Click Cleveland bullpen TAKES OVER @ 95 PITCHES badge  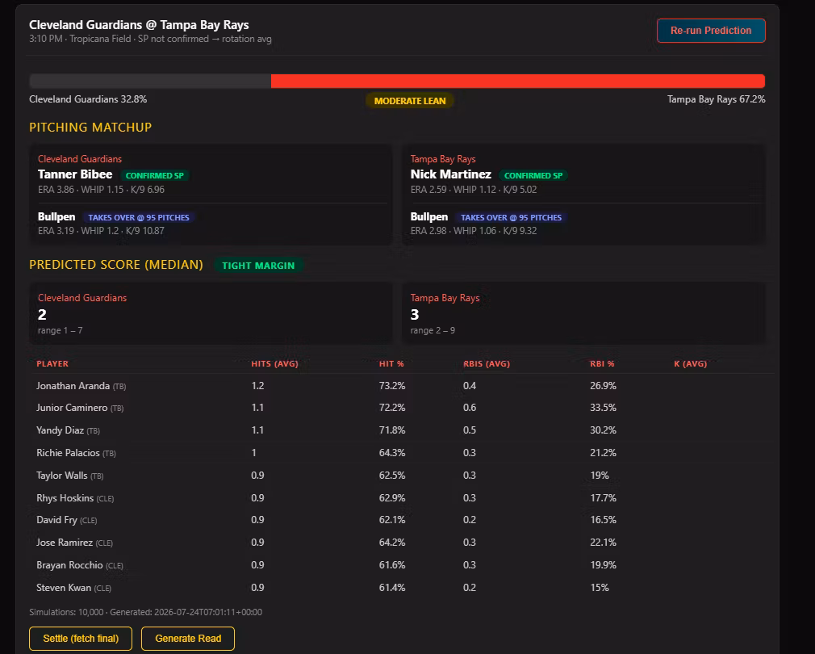[139, 218]
